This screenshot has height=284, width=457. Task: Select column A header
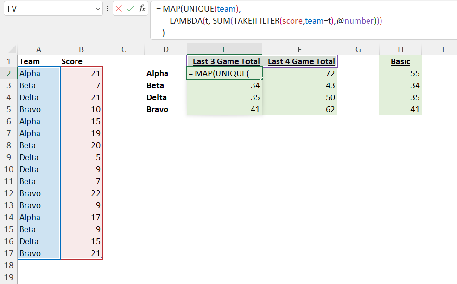tap(39, 49)
